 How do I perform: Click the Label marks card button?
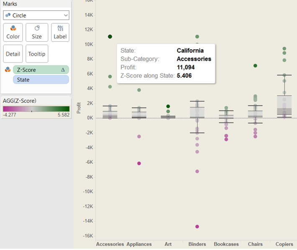coord(60,33)
